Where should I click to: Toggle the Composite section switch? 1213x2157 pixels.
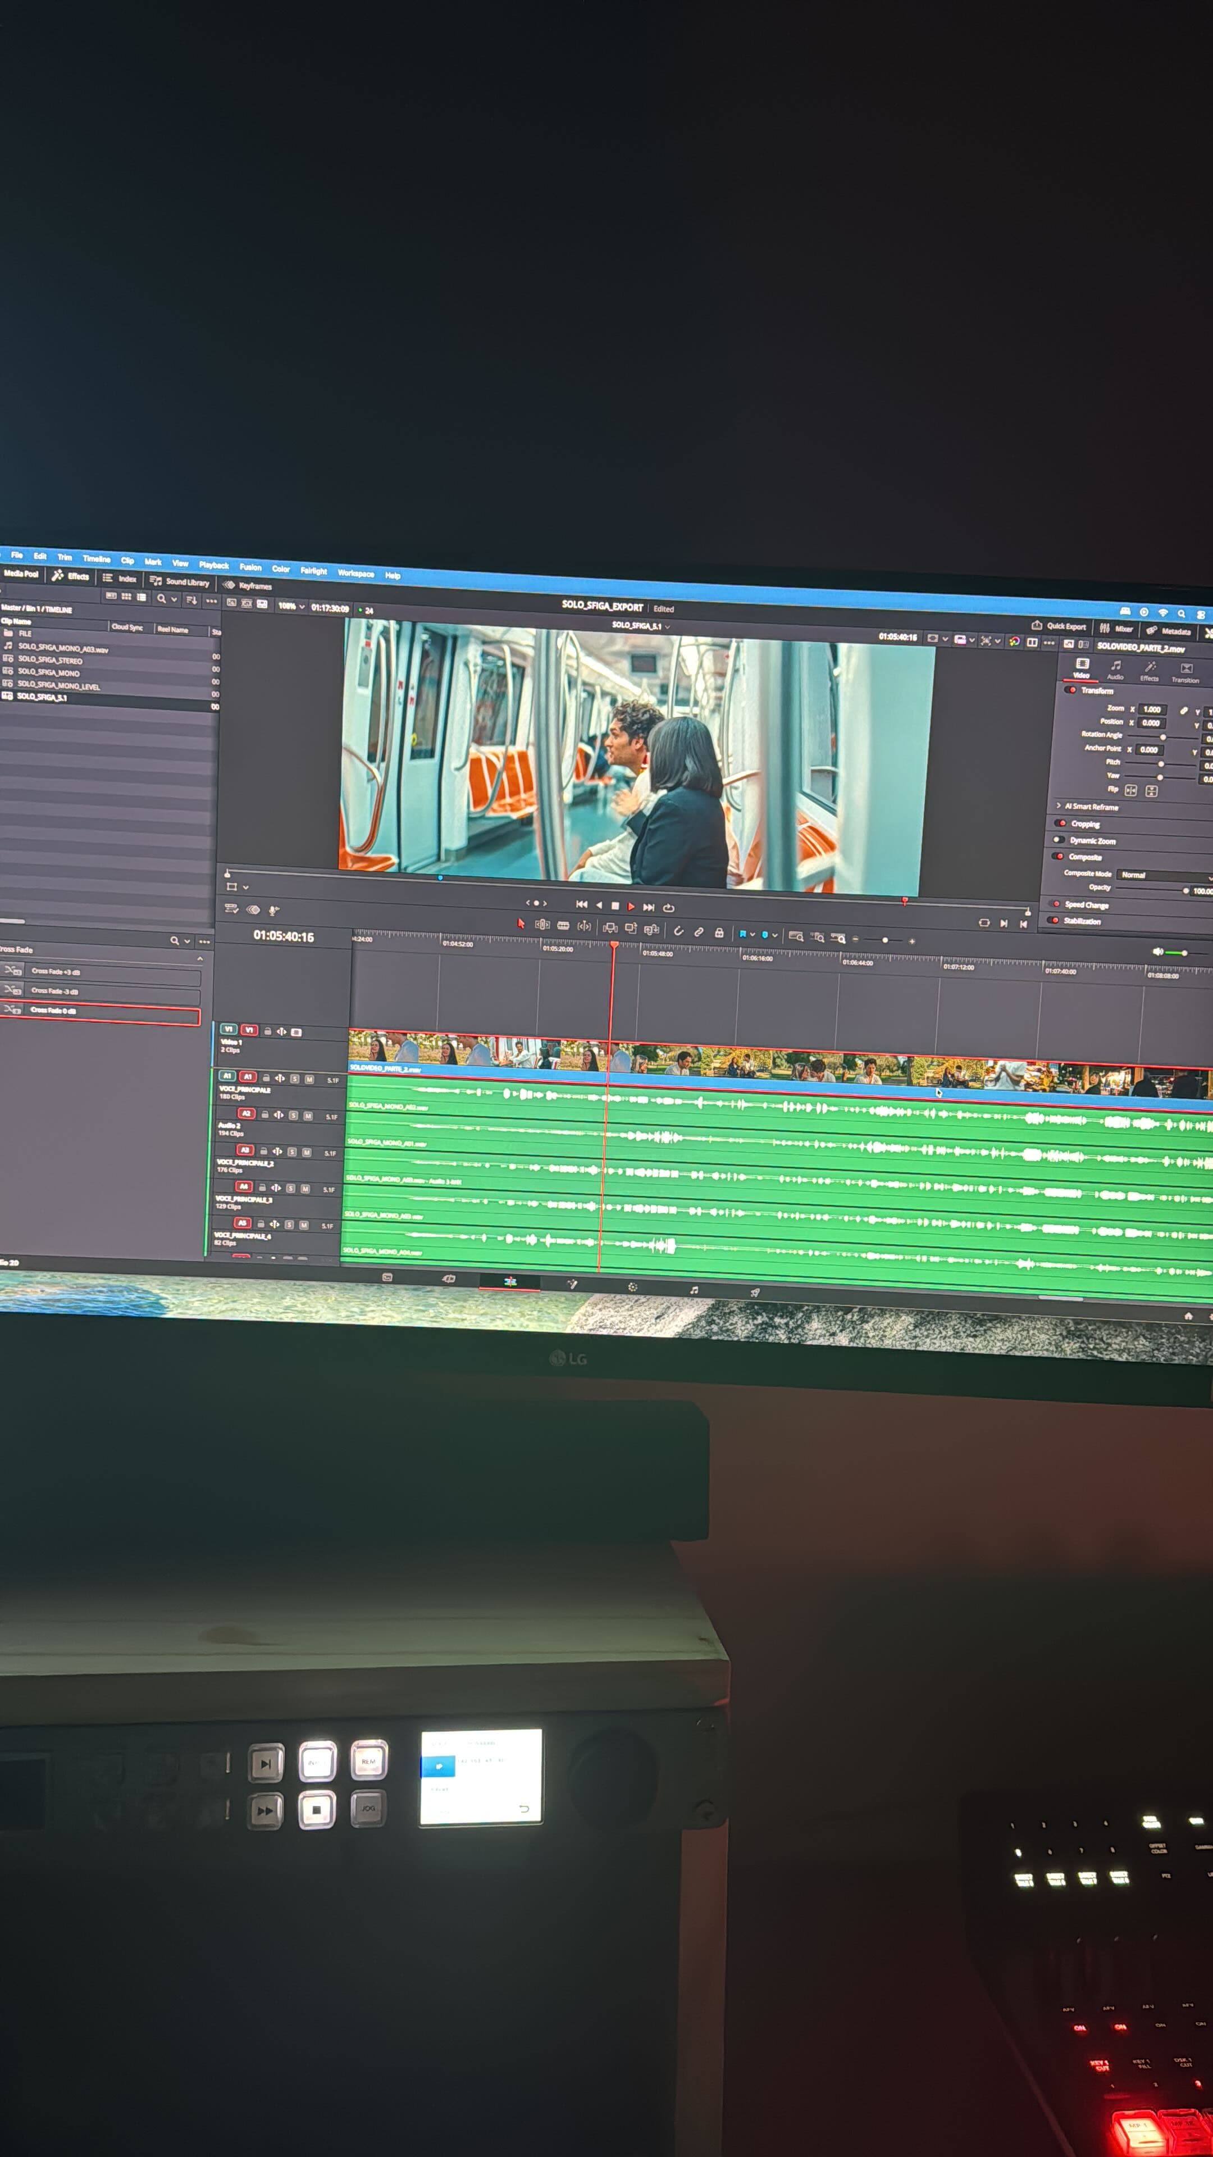tap(1057, 855)
